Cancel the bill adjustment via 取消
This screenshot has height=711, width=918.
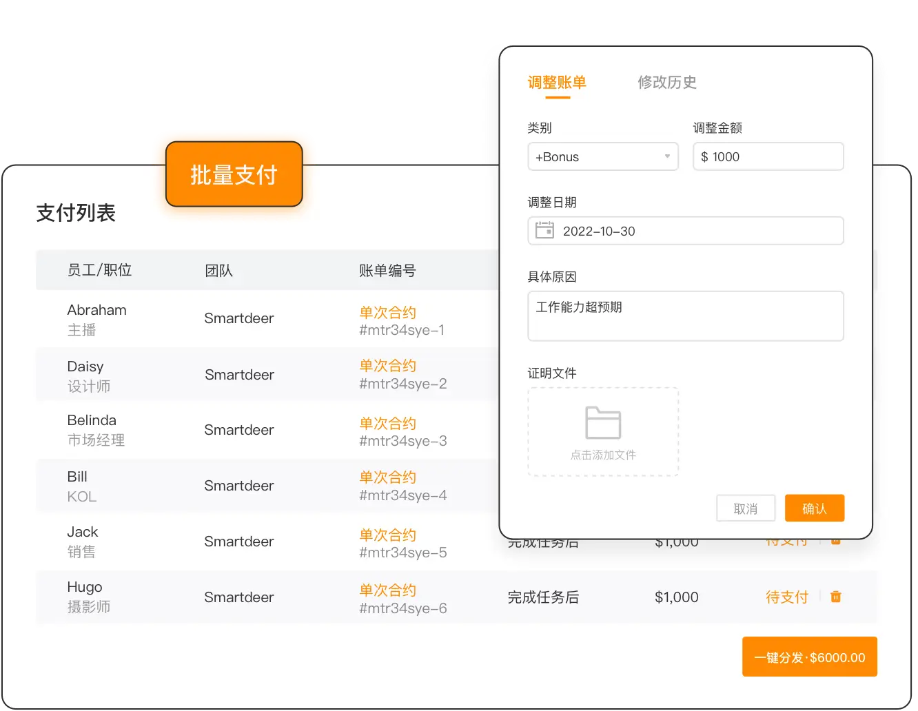pos(746,508)
